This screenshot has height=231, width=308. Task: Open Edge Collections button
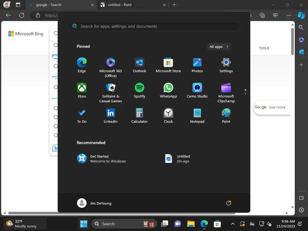click(x=262, y=15)
